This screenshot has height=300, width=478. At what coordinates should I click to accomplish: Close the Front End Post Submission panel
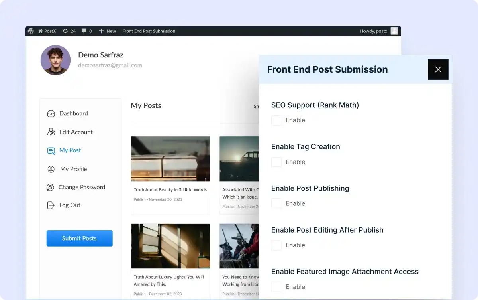438,69
